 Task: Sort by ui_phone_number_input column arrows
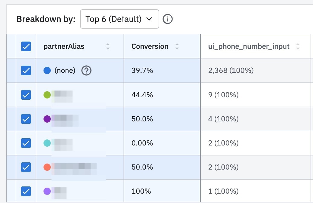coord(298,46)
